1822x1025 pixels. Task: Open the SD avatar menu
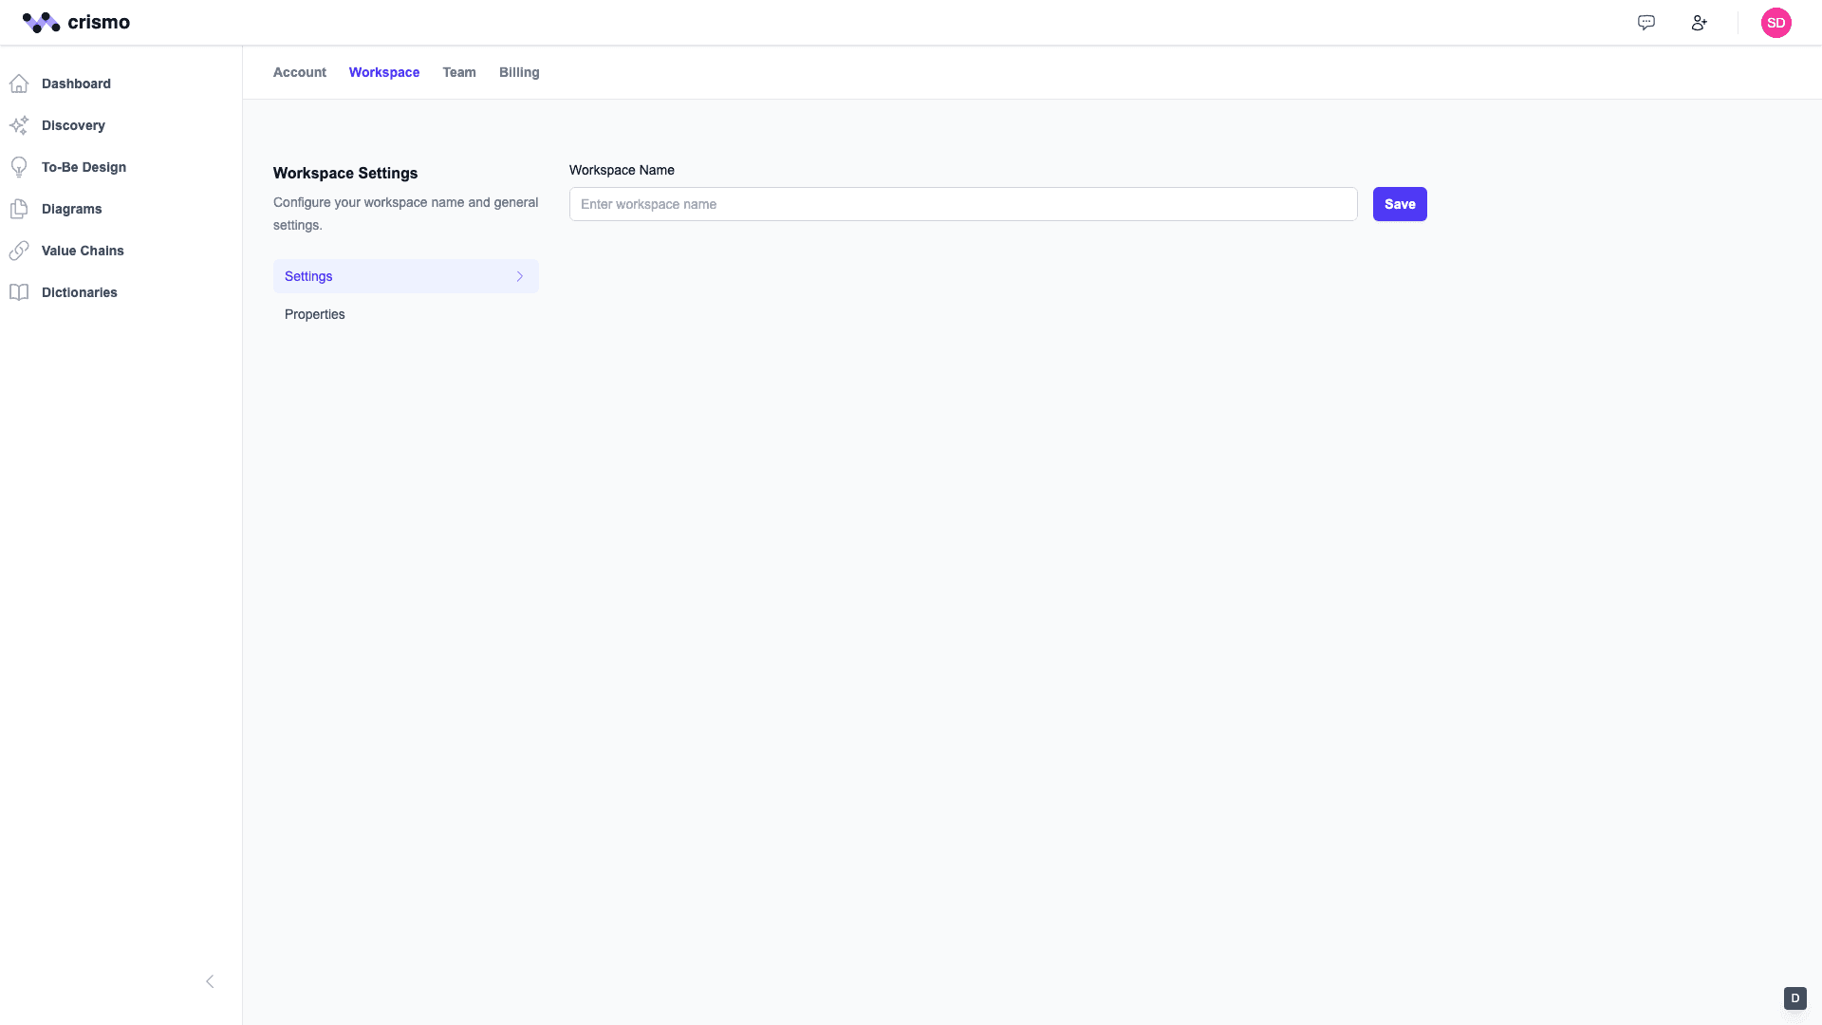[1776, 23]
